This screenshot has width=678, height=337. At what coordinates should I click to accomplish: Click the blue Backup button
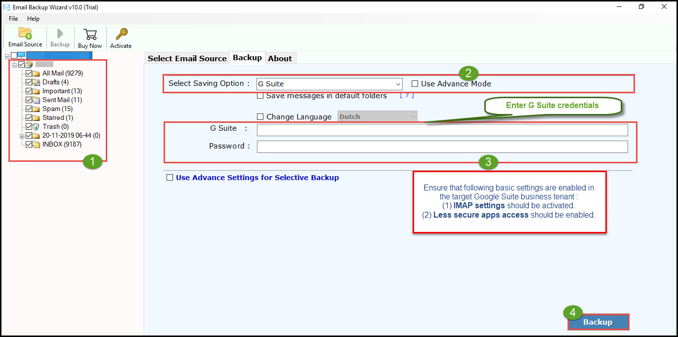[598, 322]
